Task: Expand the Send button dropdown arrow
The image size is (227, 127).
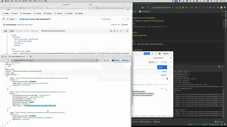Action: pyautogui.click(x=166, y=67)
